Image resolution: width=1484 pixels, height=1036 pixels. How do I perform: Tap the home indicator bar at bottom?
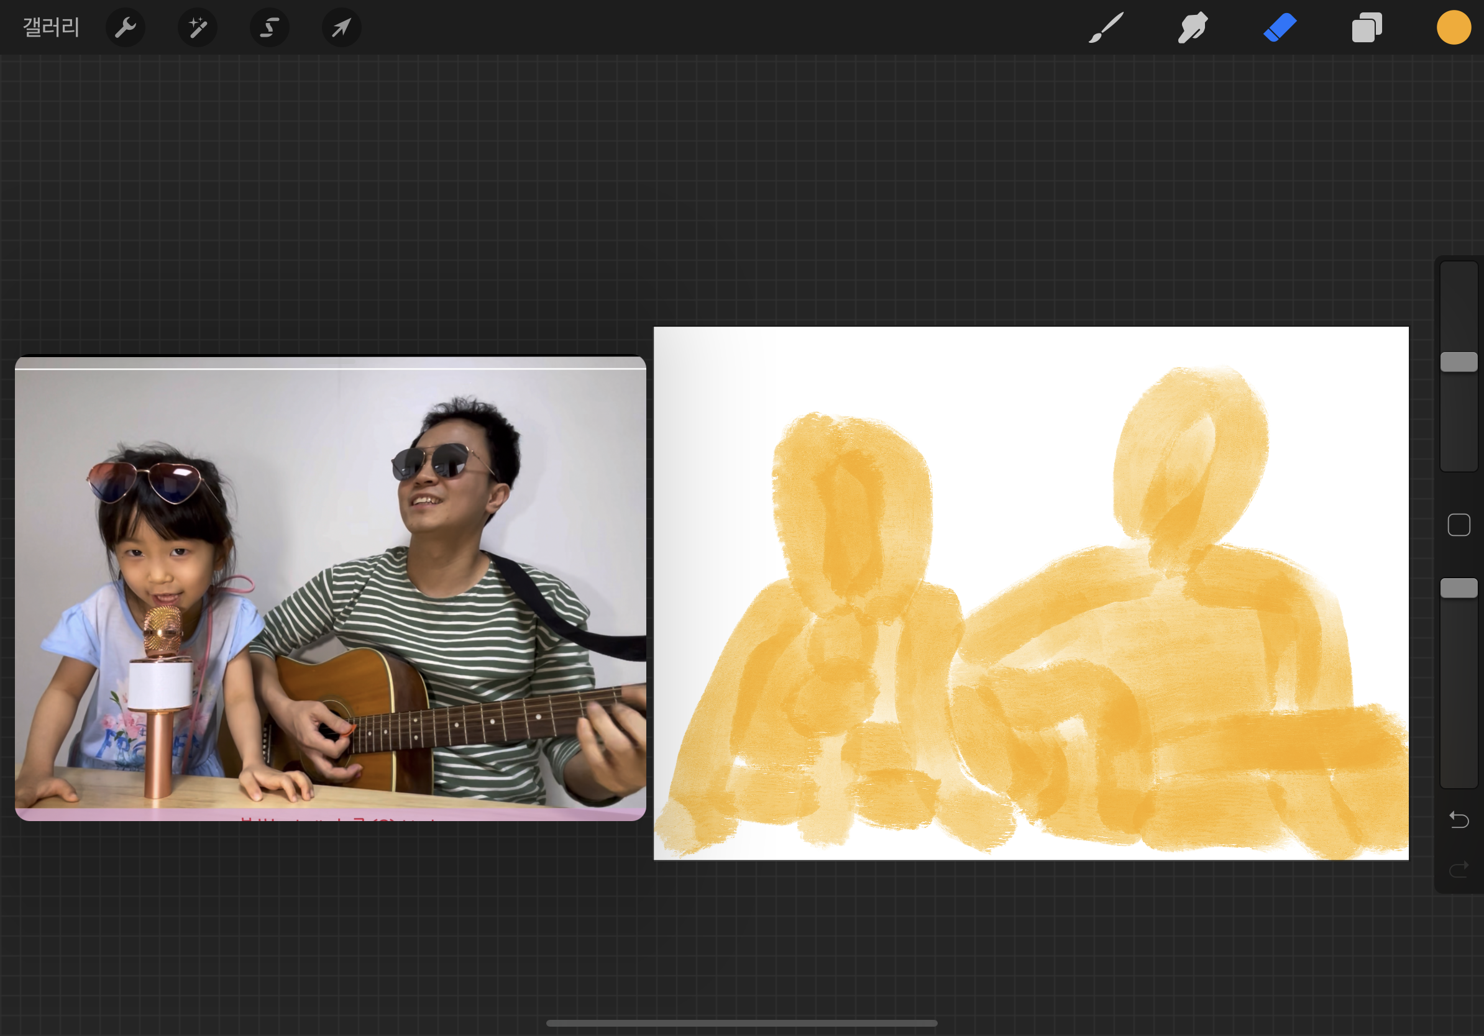[x=741, y=1023]
